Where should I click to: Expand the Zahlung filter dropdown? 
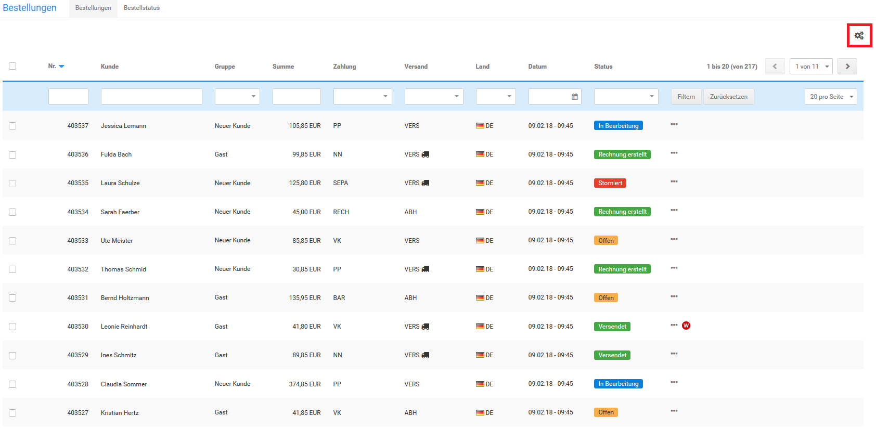pos(362,97)
